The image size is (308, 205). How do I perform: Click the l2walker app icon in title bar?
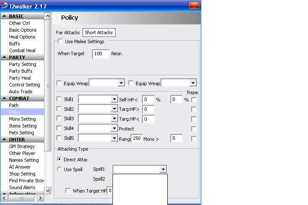(x=4, y=6)
